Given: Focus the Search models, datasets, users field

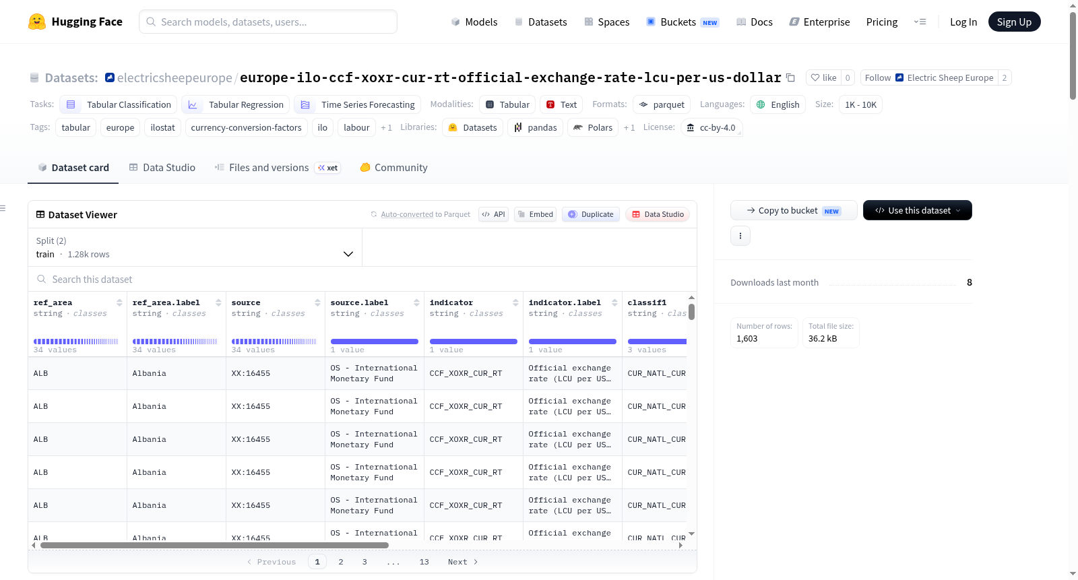Looking at the screenshot, I should (268, 22).
